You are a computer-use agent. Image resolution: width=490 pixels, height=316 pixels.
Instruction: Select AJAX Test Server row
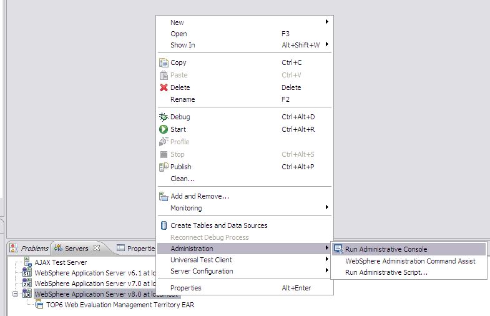pyautogui.click(x=61, y=262)
